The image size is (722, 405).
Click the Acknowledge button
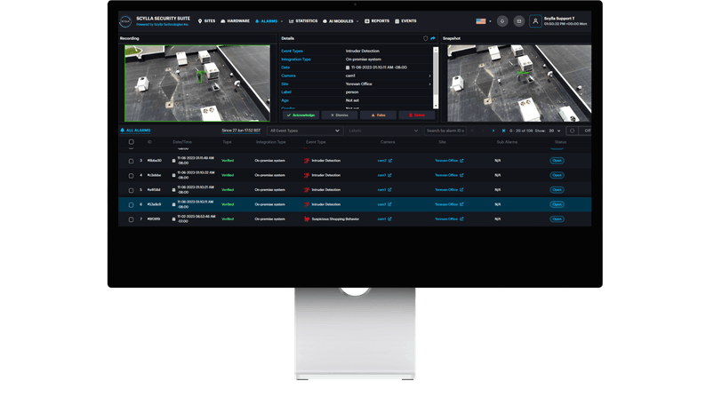301,115
